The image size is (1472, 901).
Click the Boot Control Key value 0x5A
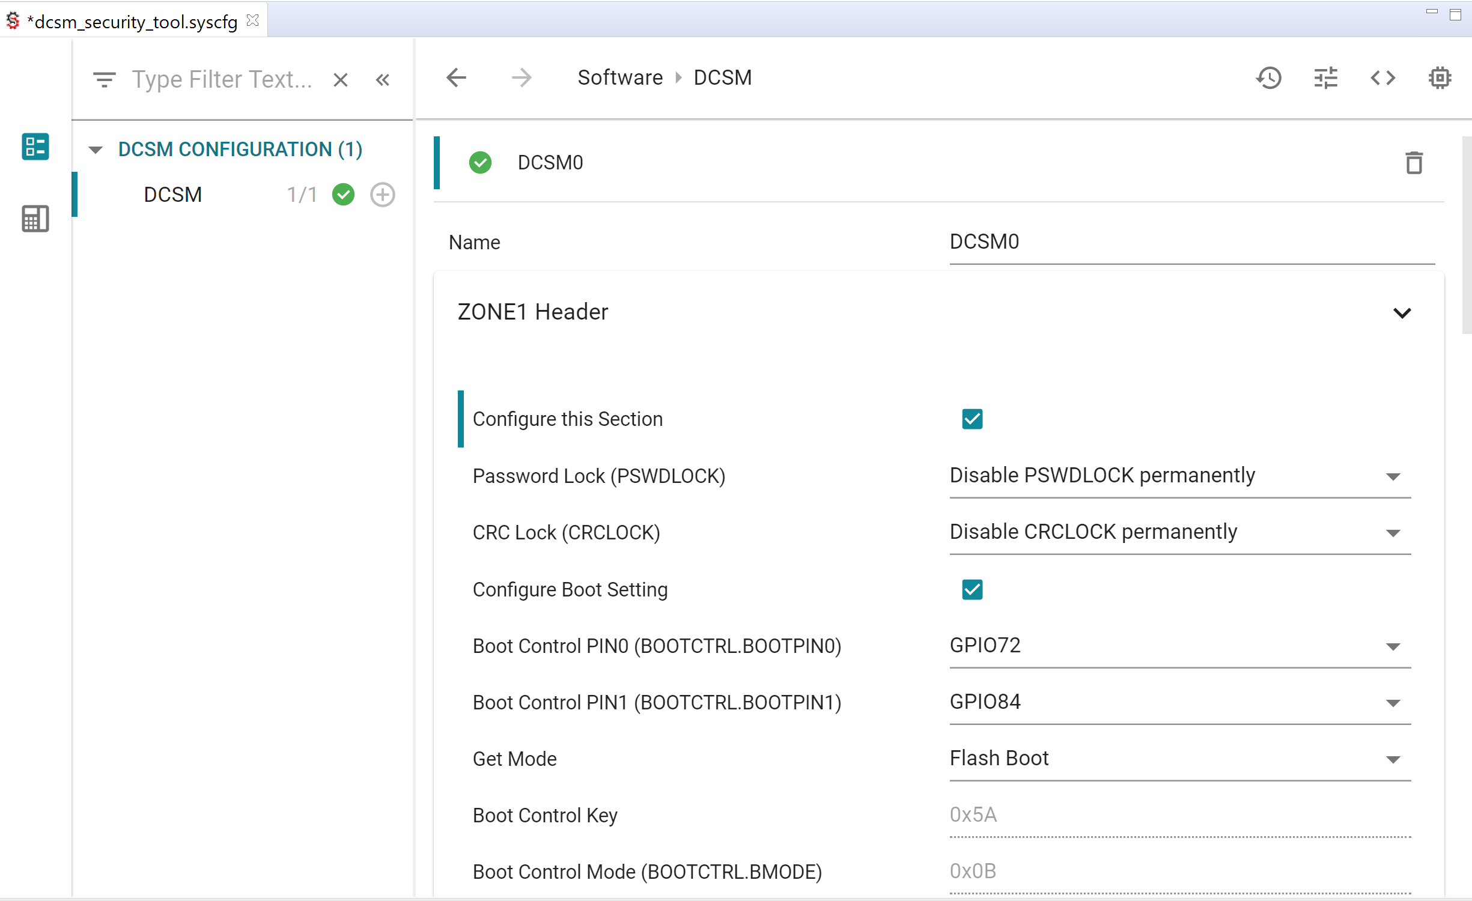point(1180,815)
